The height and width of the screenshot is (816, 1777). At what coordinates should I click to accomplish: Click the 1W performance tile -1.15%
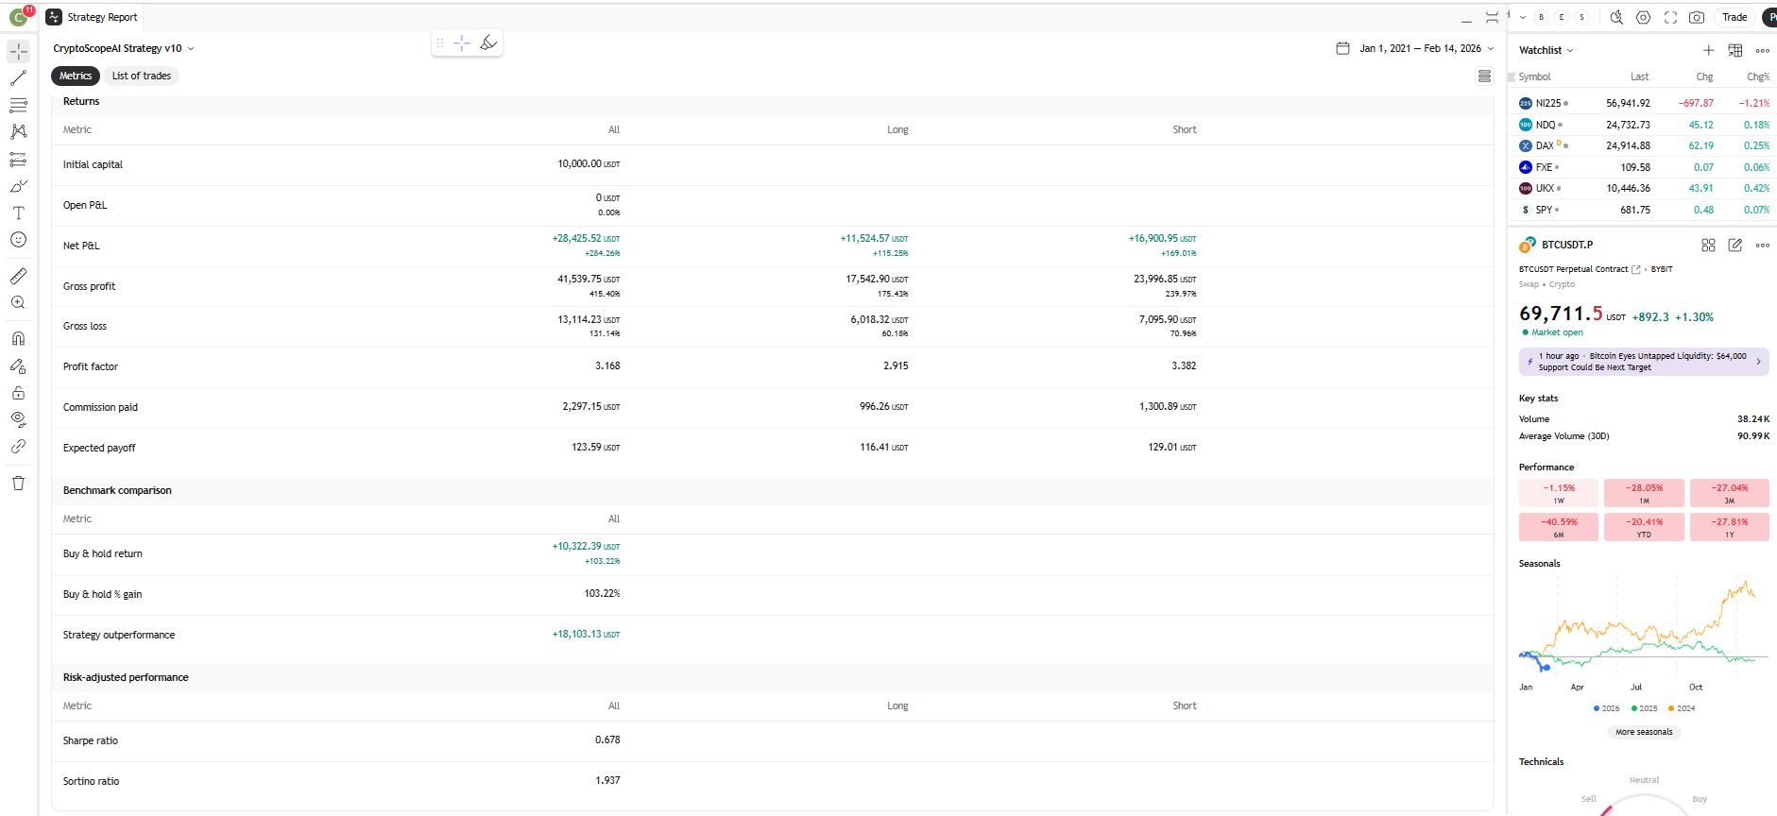point(1559,493)
